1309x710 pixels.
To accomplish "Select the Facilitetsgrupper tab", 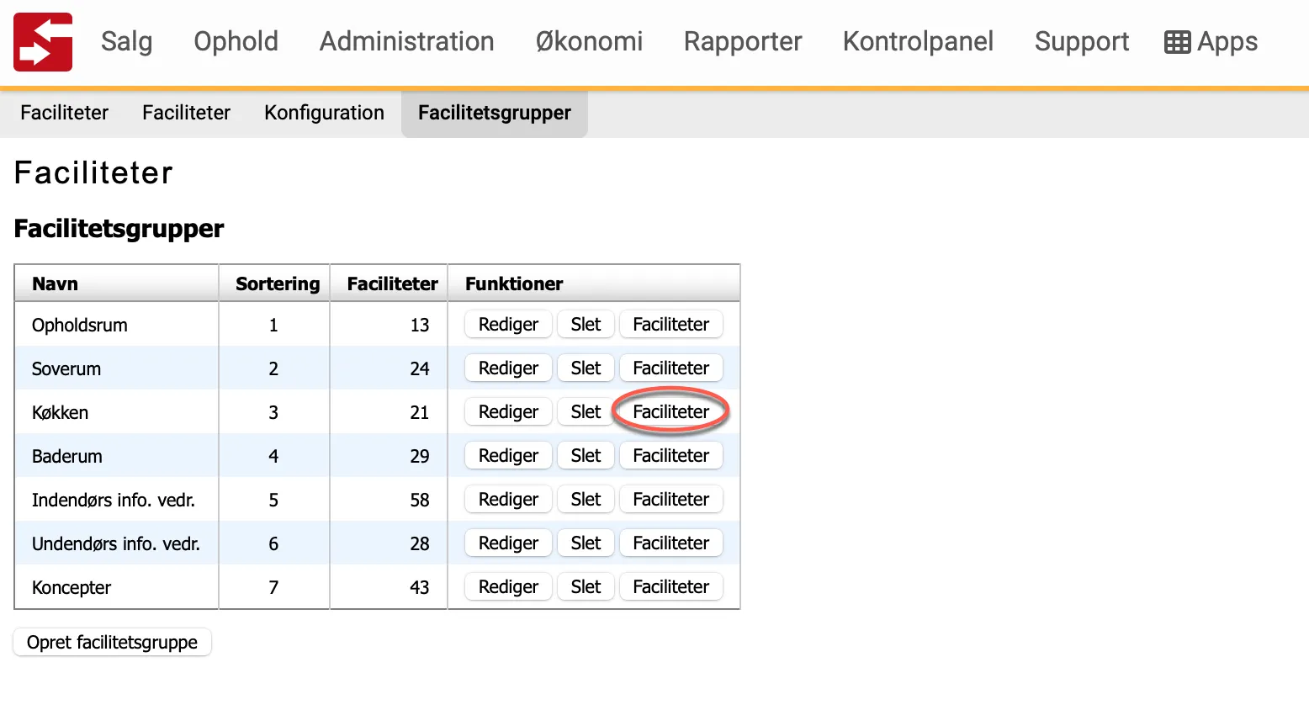I will click(x=494, y=112).
